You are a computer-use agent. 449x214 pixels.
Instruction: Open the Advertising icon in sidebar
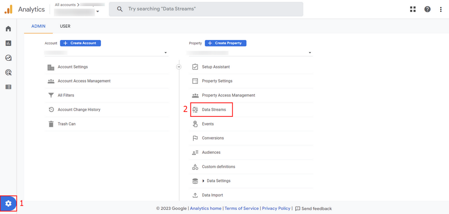tap(8, 72)
